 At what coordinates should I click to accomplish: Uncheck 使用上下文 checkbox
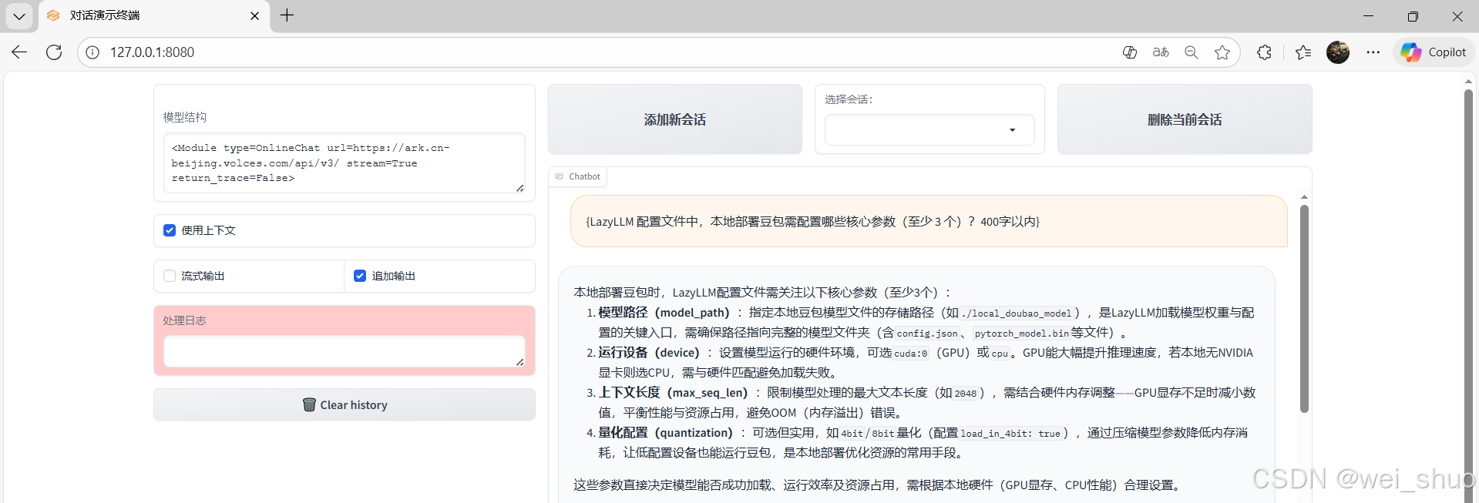[170, 230]
